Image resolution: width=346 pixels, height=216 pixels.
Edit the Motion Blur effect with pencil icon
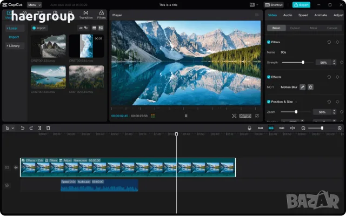[x=303, y=87]
